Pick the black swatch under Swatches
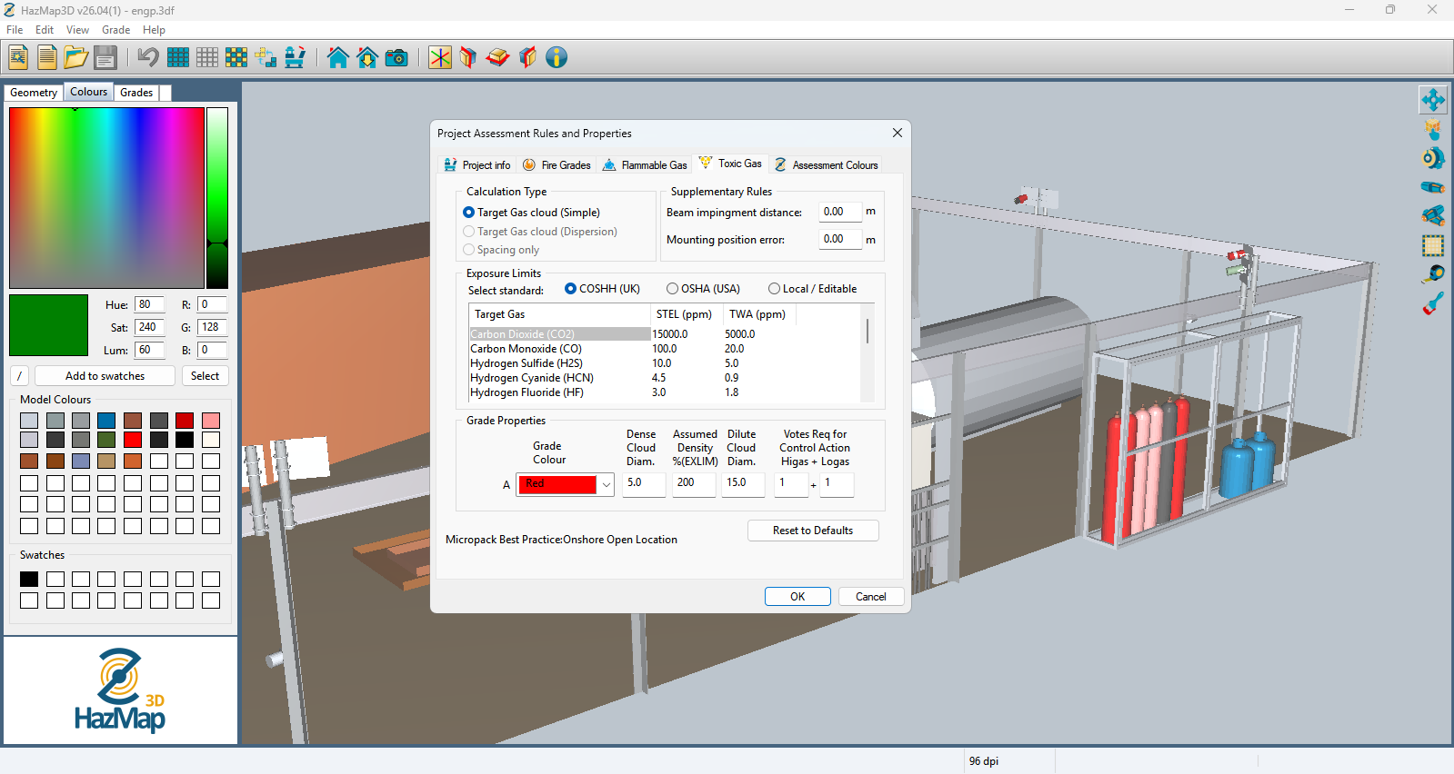 [29, 579]
